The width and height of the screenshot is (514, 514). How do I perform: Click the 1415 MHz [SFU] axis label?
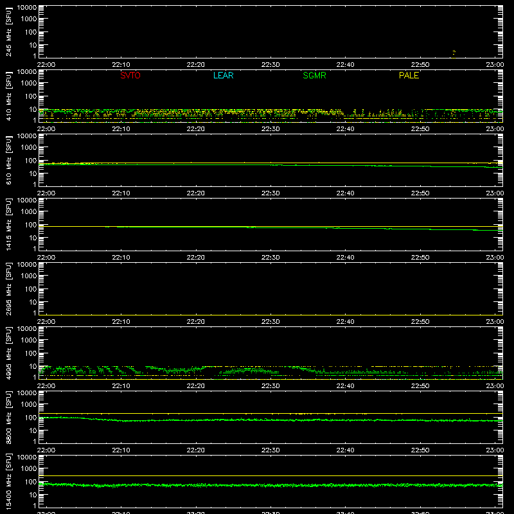(8, 224)
